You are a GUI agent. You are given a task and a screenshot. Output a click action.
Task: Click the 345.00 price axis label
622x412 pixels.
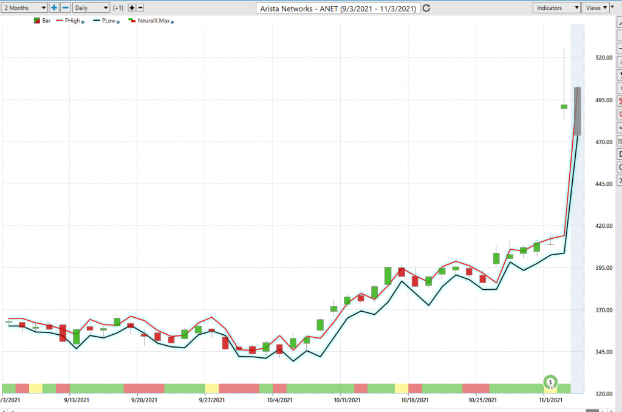pyautogui.click(x=604, y=352)
